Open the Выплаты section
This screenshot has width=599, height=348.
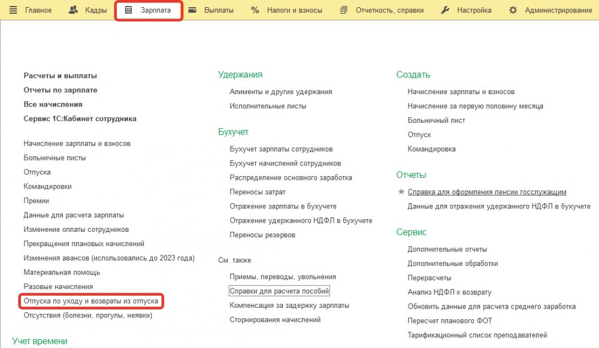(219, 10)
